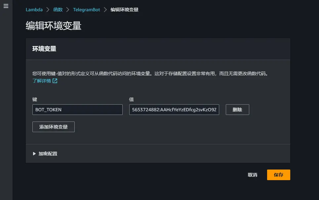Screen dimensions: 319x200
Task: Go to the Lambda breadcrumb link
Action: tap(34, 10)
